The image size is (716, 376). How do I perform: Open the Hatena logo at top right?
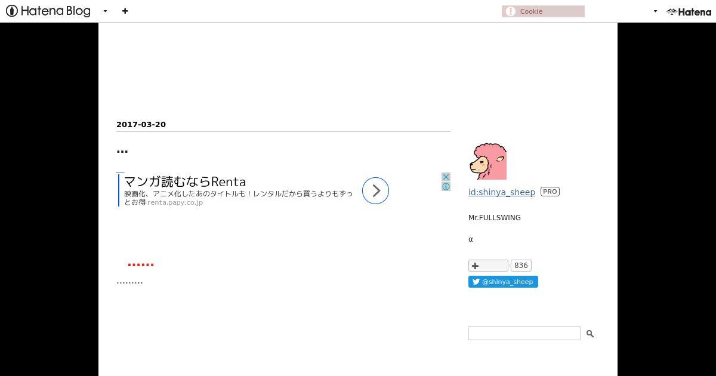pyautogui.click(x=689, y=11)
